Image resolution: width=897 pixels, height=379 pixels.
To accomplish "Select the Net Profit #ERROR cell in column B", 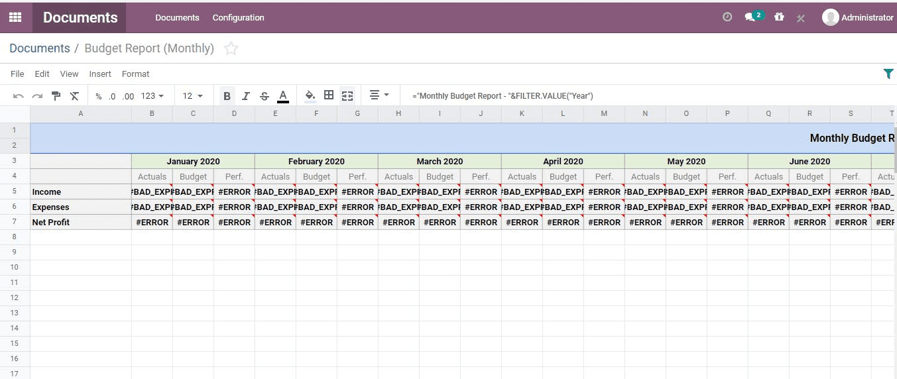I will pos(152,222).
